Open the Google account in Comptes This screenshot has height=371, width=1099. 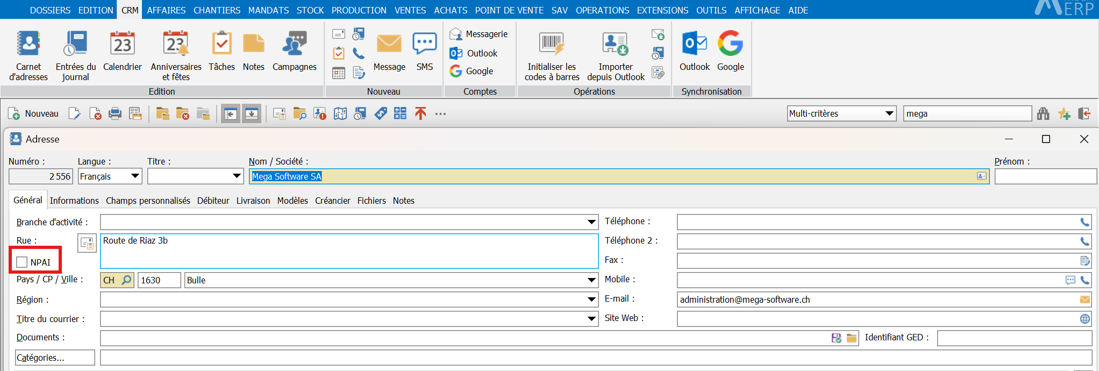472,71
